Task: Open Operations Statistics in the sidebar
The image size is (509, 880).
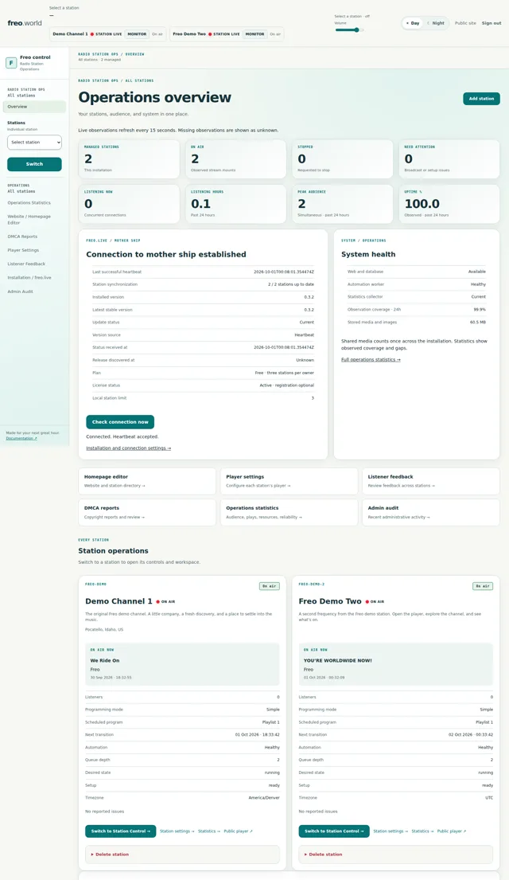Action: pos(29,202)
